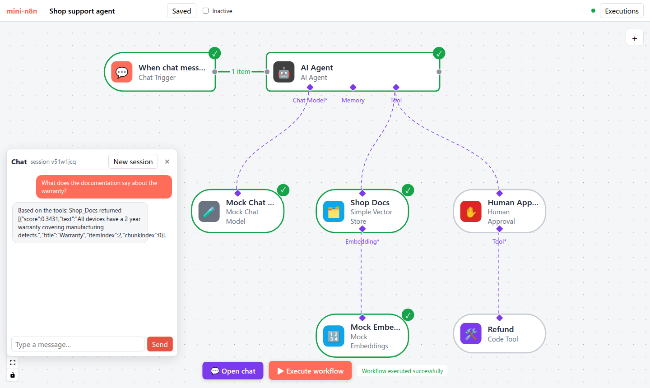Image resolution: width=650 pixels, height=388 pixels.
Task: Click the Mock Chat Model test tube icon
Action: pos(209,212)
